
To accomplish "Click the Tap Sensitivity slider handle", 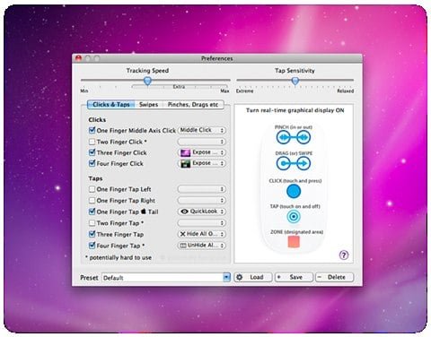I will pyautogui.click(x=295, y=81).
